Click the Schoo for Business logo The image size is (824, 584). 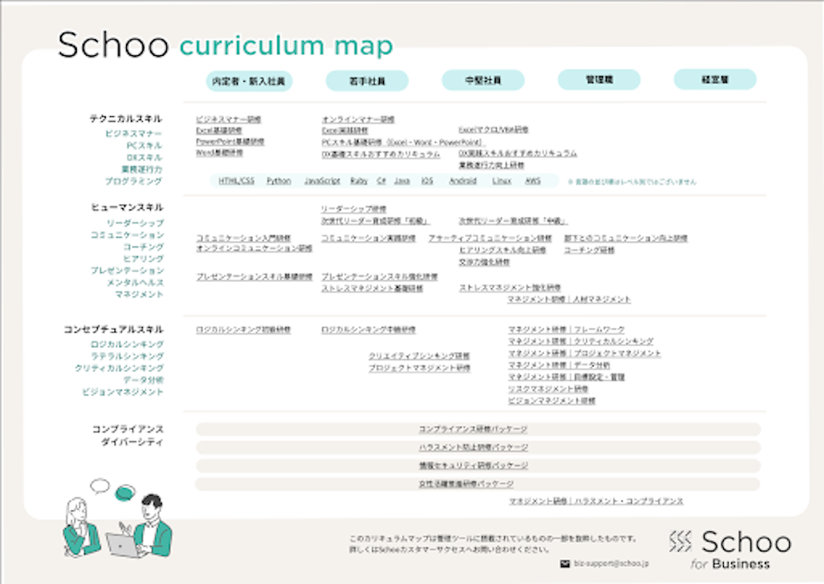(730, 549)
